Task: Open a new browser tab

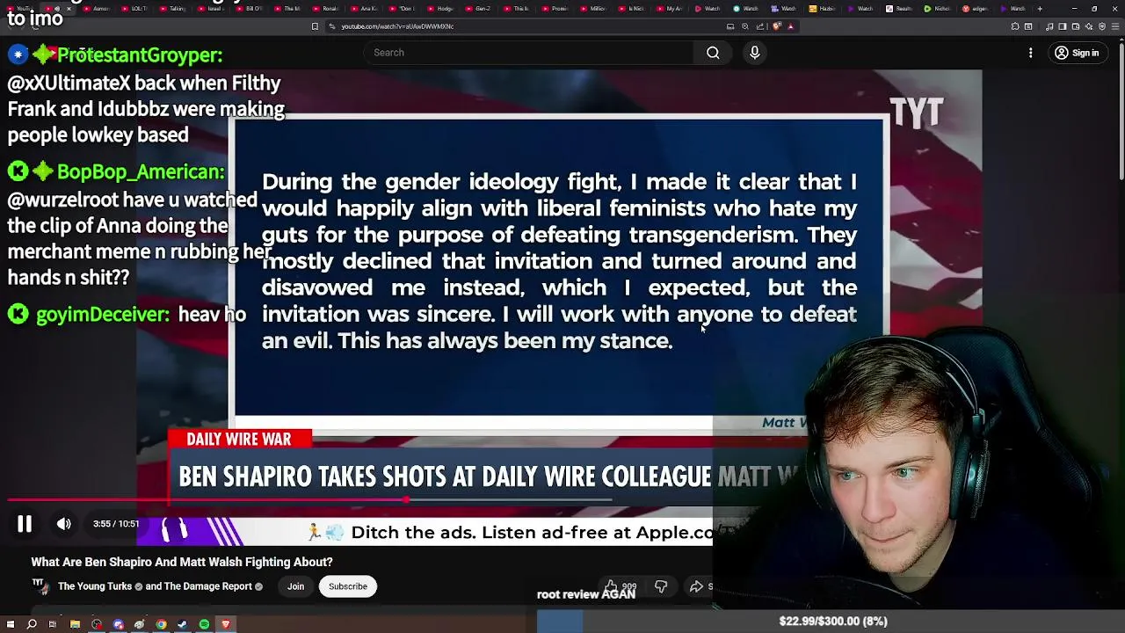Action: pyautogui.click(x=1040, y=9)
